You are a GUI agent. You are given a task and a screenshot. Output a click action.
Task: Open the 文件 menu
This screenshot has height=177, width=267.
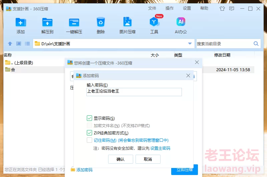point(152,8)
